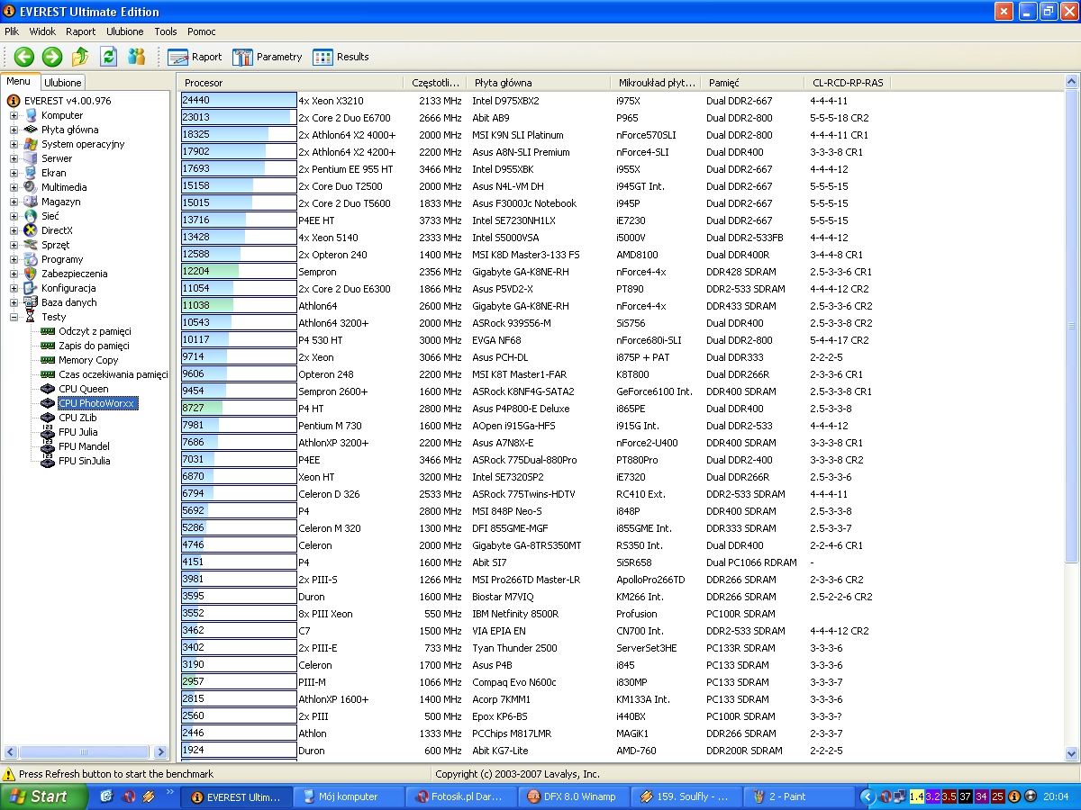Switch to the Paint taskbar button
The width and height of the screenshot is (1081, 810).
tap(797, 796)
